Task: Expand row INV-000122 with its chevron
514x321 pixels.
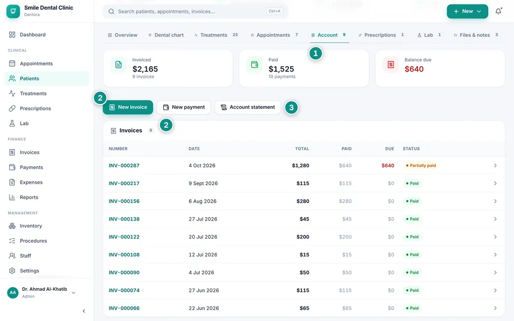Action: tap(495, 236)
